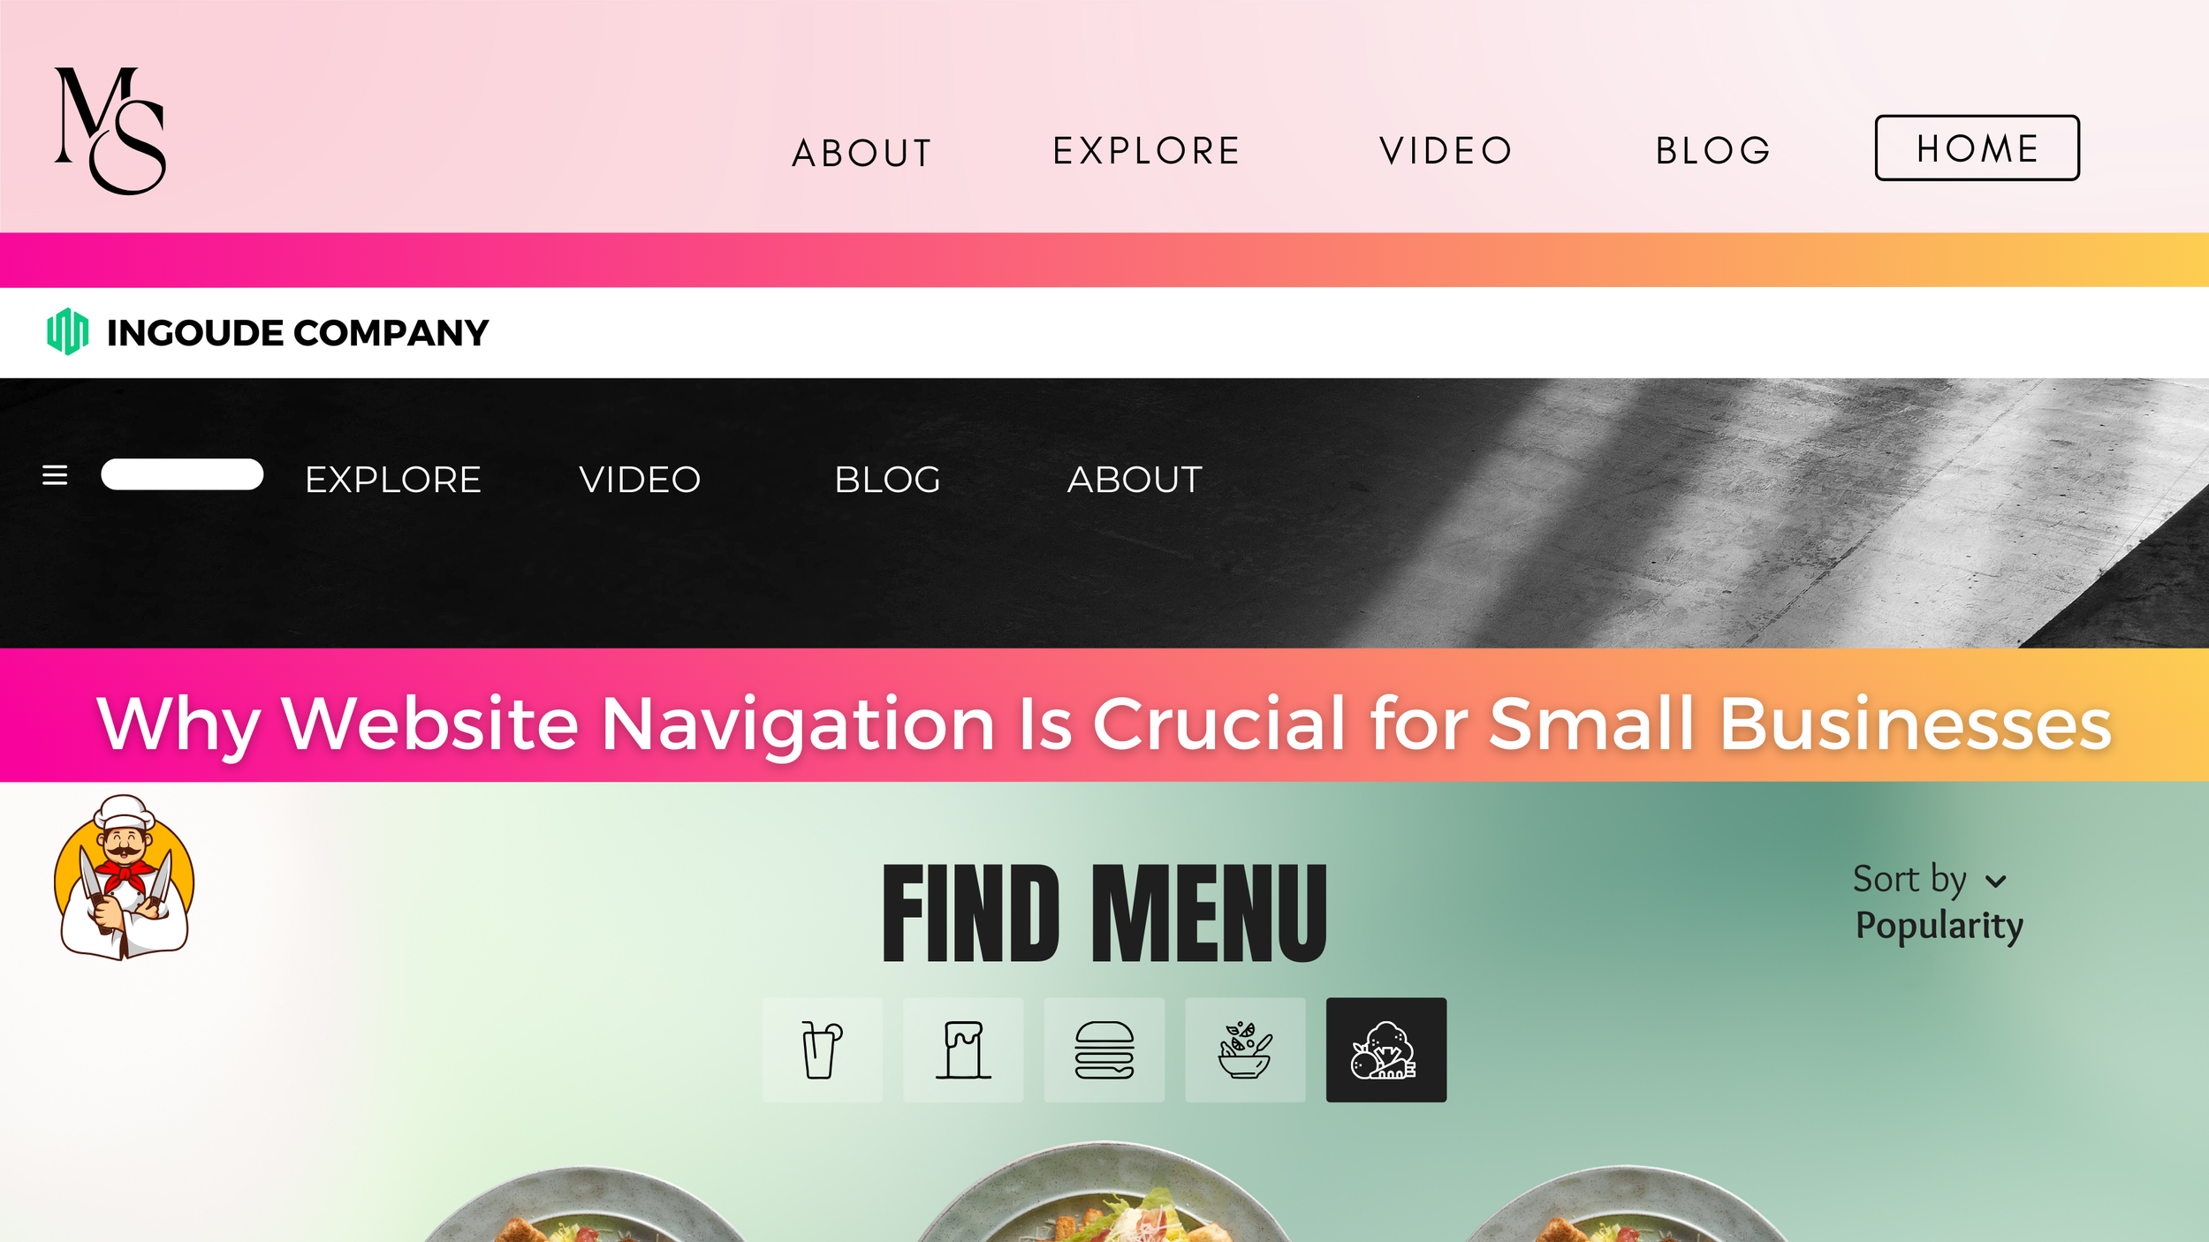The image size is (2209, 1242).
Task: Select the salad bowl category icon
Action: coord(1245,1049)
